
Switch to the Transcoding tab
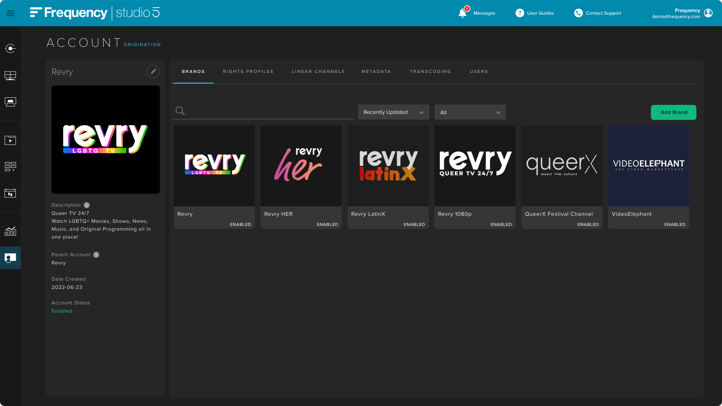tap(430, 71)
